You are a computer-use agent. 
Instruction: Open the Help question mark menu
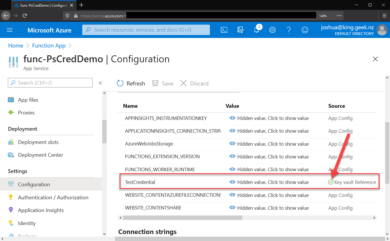click(289, 30)
